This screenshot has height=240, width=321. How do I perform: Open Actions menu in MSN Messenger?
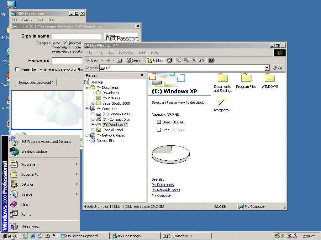(x=27, y=19)
